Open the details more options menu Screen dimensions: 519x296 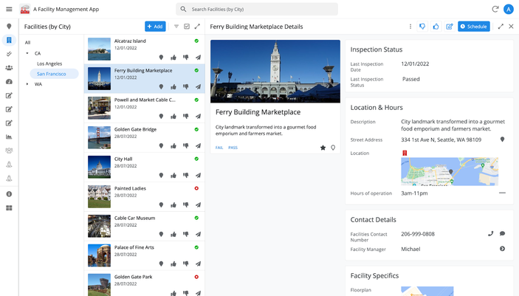point(410,27)
